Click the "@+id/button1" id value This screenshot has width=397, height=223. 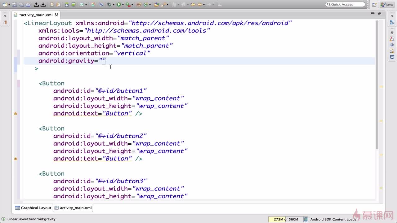(121, 91)
